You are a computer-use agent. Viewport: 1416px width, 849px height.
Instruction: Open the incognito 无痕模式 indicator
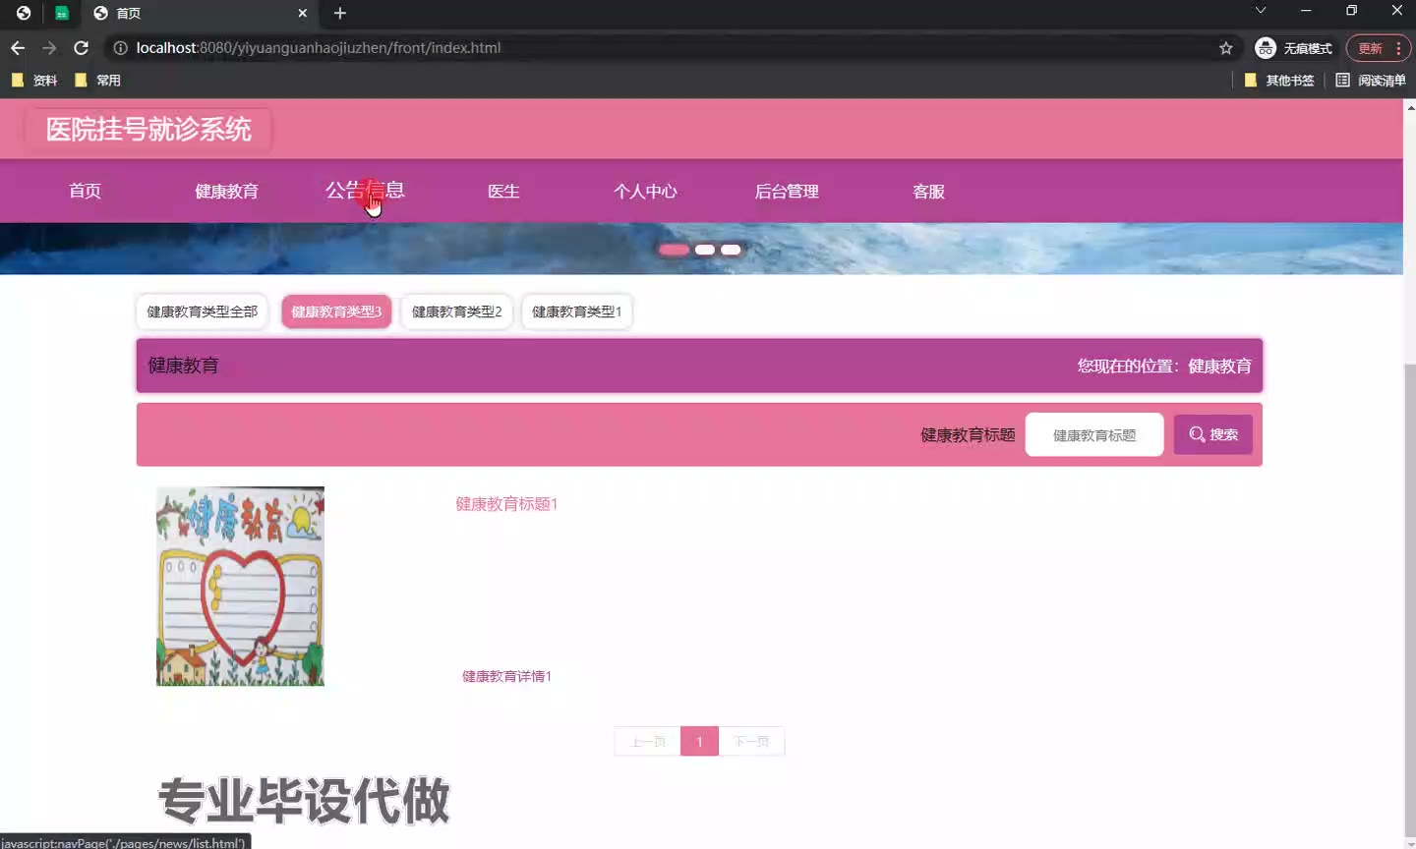[x=1293, y=47]
